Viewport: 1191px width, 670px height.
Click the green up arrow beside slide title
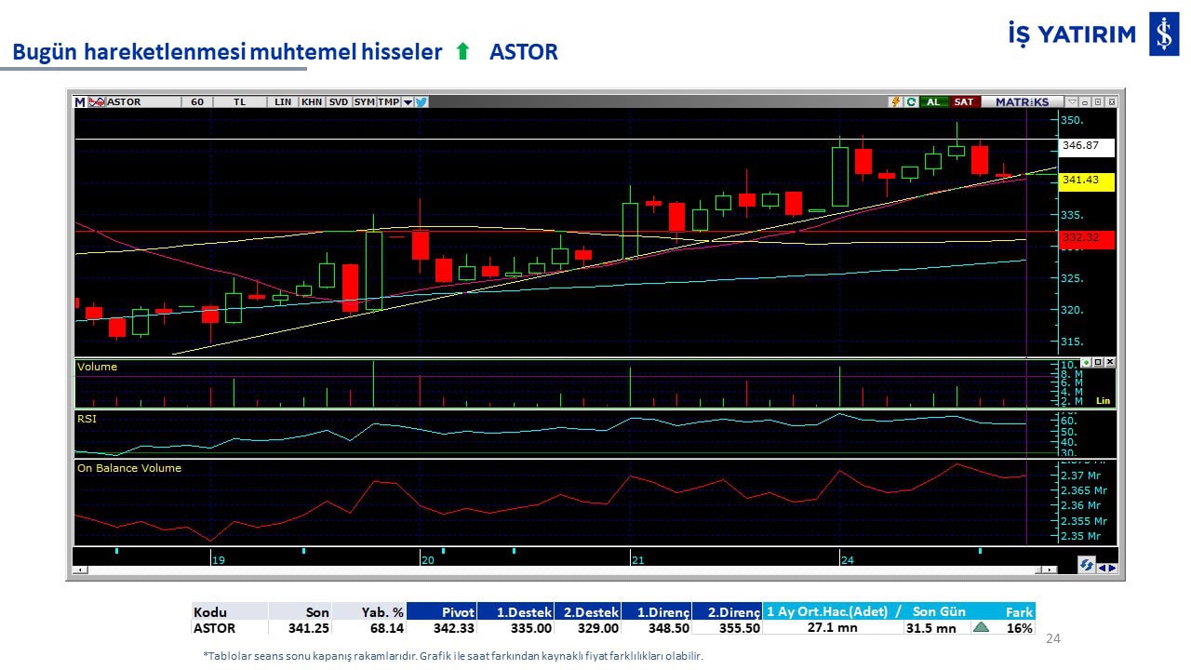pyautogui.click(x=462, y=52)
